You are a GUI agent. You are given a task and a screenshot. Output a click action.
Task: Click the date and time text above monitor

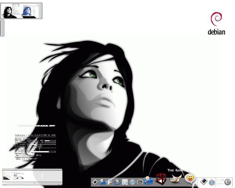(36, 126)
